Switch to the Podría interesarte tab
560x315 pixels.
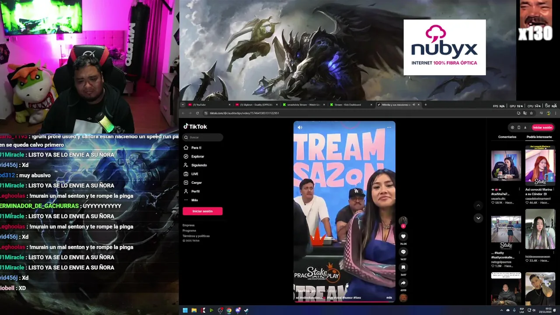[x=539, y=137]
